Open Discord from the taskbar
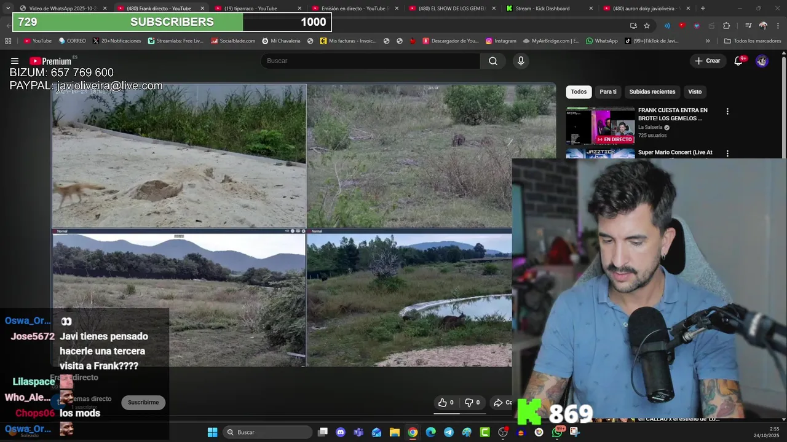The width and height of the screenshot is (787, 442). click(341, 432)
